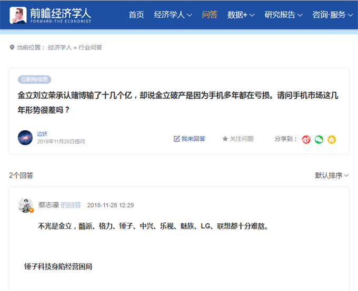This screenshot has width=358, height=291.
Task: Open 蔡志濠 profile name link
Action: pos(48,205)
